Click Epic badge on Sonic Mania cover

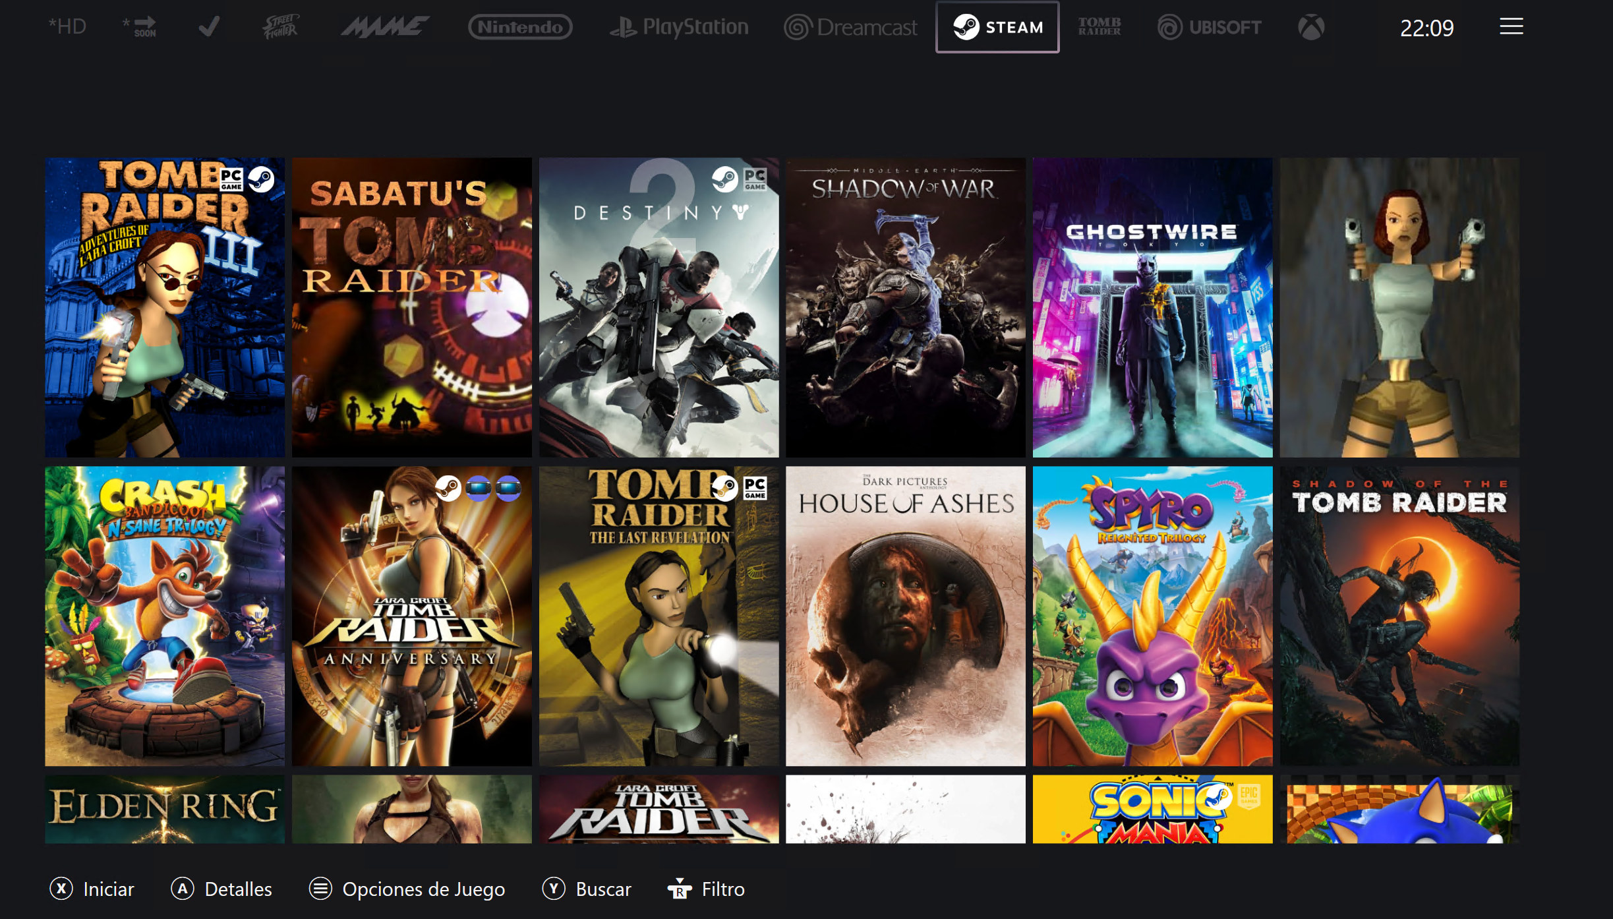tap(1248, 796)
